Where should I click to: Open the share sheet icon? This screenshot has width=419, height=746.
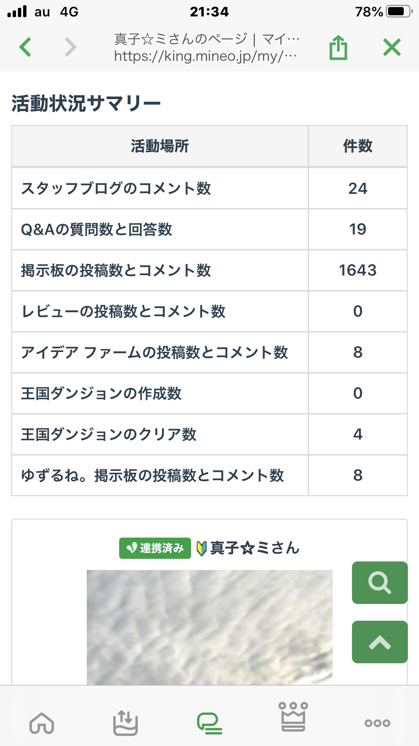click(338, 48)
